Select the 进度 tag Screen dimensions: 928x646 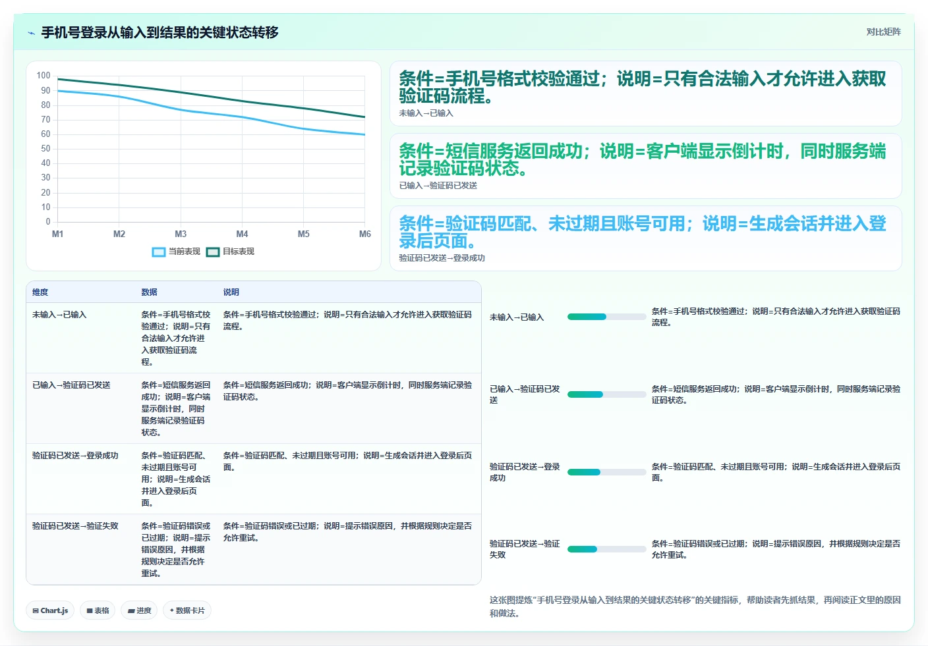139,610
